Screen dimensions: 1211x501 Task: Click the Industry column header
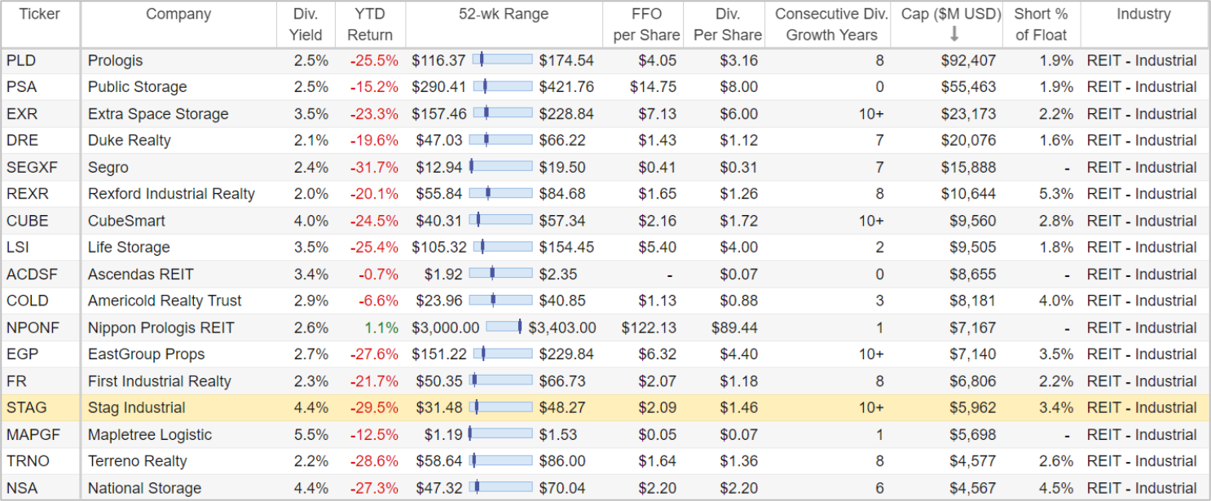[1143, 14]
